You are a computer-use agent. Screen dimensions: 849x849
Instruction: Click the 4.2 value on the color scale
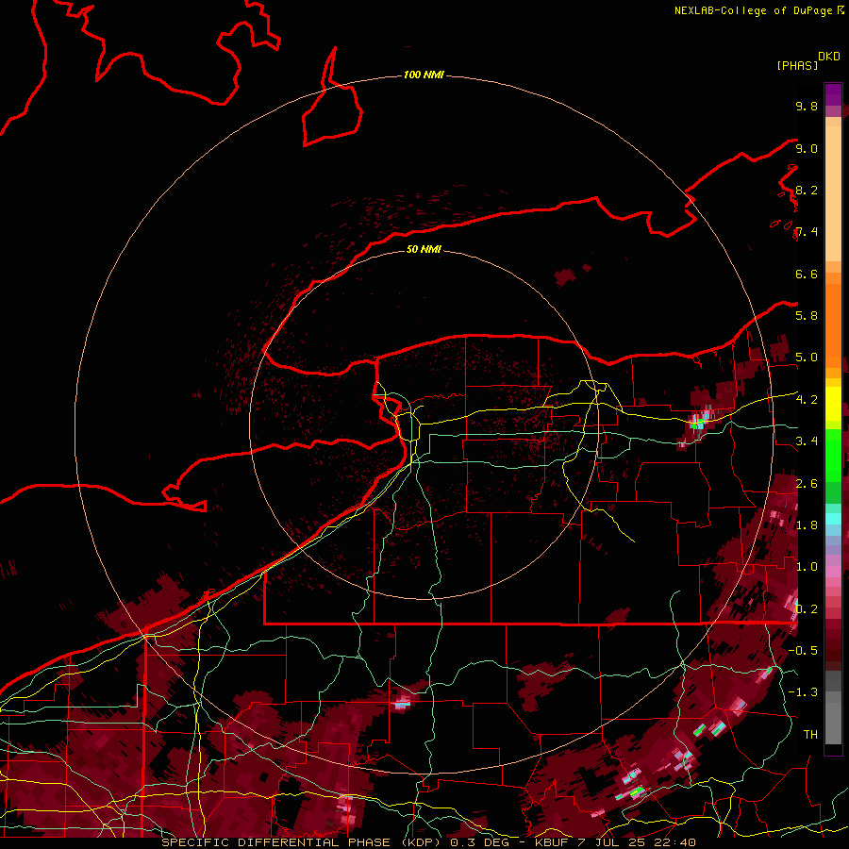pos(807,399)
